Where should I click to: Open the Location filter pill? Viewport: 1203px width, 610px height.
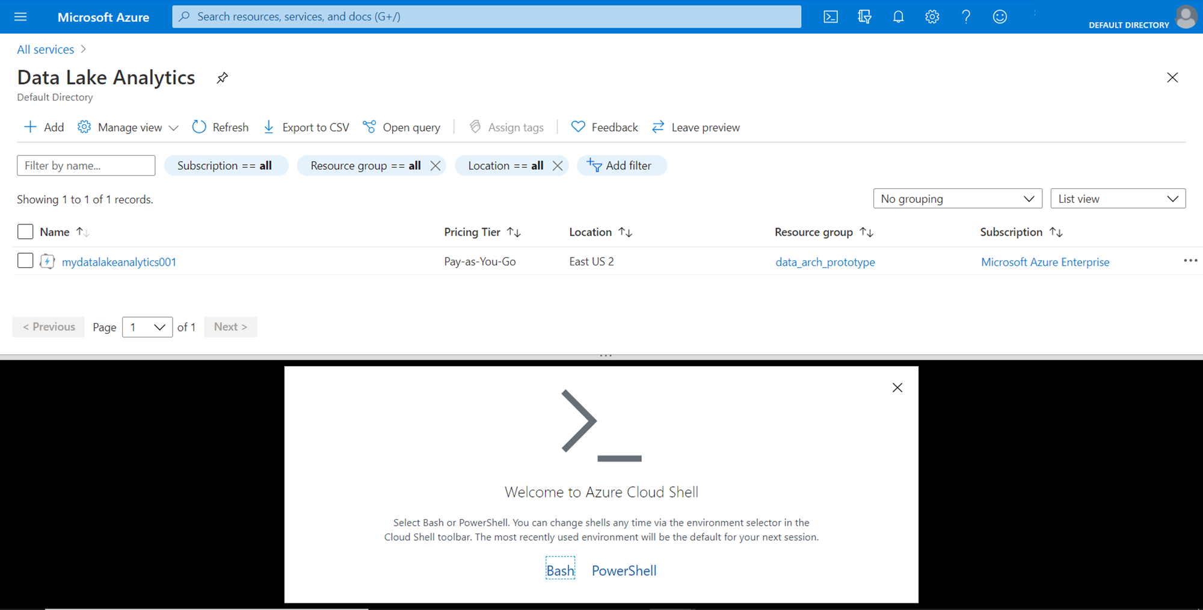(505, 165)
